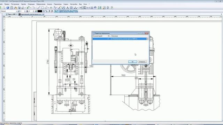Open the Сервис menu
This screenshot has height=125, width=223.
tap(66, 4)
